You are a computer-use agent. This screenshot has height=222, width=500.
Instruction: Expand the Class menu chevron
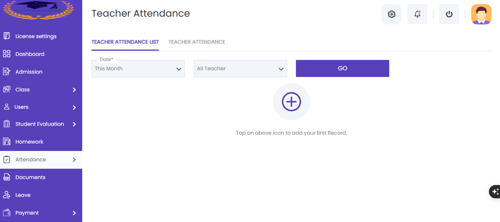click(x=74, y=90)
